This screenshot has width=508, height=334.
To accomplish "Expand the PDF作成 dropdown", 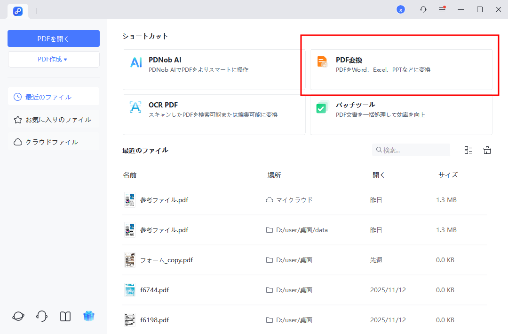I will coord(53,59).
